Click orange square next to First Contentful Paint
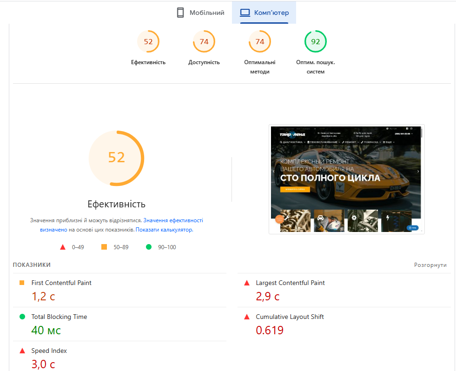 [x=22, y=283]
